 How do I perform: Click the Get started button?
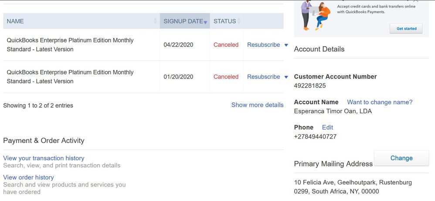[406, 29]
